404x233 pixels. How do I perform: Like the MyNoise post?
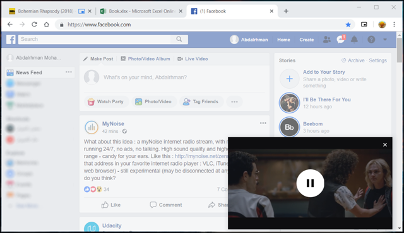[x=111, y=205]
